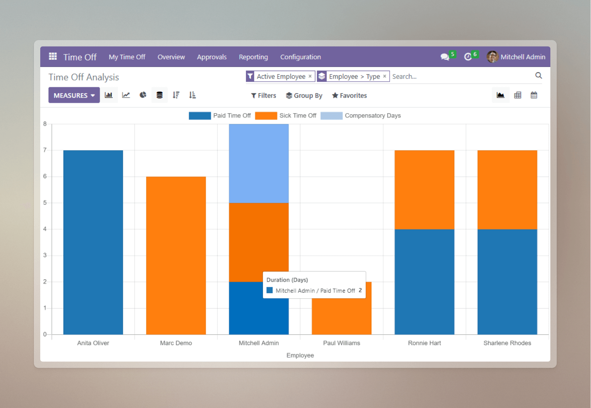Click the Anita Oliver axis label
This screenshot has height=408, width=591.
tap(93, 343)
